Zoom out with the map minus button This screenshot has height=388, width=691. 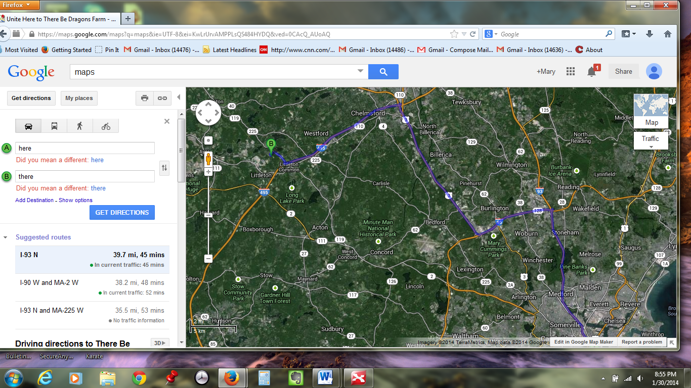208,258
